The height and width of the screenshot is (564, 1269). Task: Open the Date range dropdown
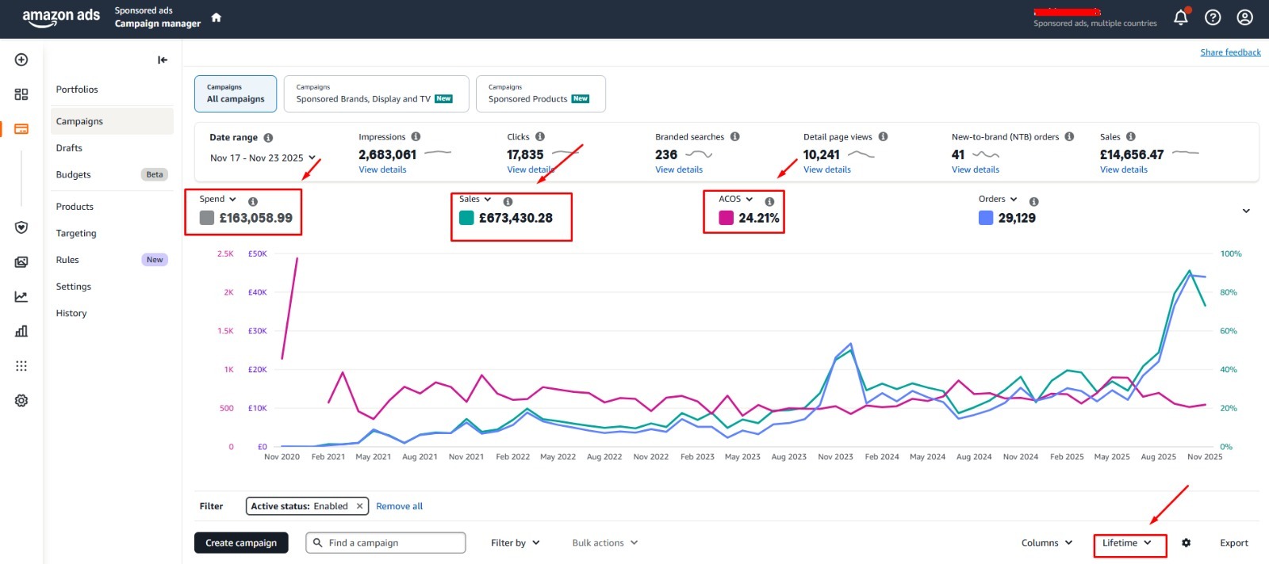[263, 158]
